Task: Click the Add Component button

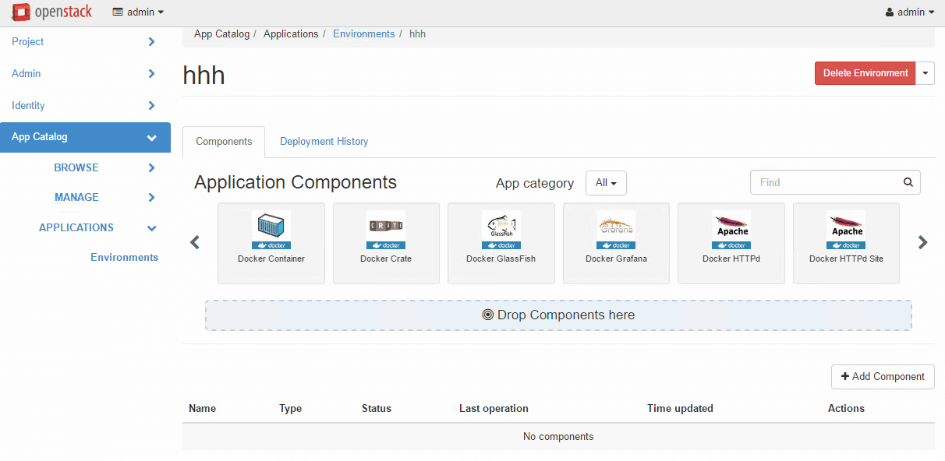Action: point(882,376)
